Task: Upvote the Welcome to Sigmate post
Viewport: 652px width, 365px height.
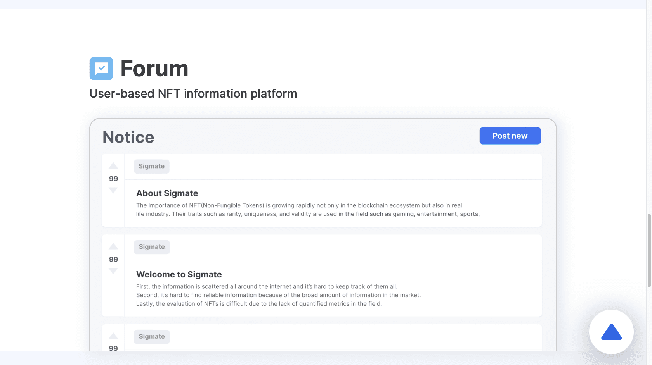Action: pyautogui.click(x=113, y=246)
